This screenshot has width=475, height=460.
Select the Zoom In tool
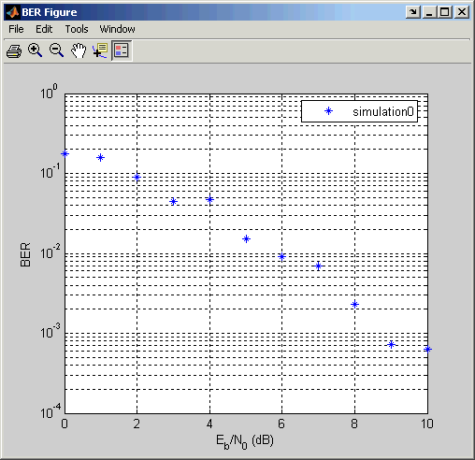click(35, 50)
